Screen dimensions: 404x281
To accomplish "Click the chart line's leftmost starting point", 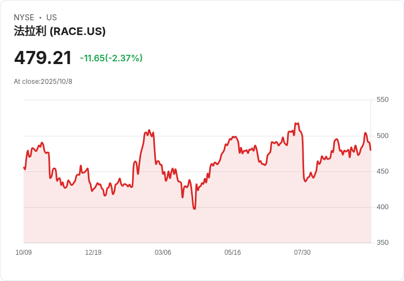I will (x=24, y=168).
